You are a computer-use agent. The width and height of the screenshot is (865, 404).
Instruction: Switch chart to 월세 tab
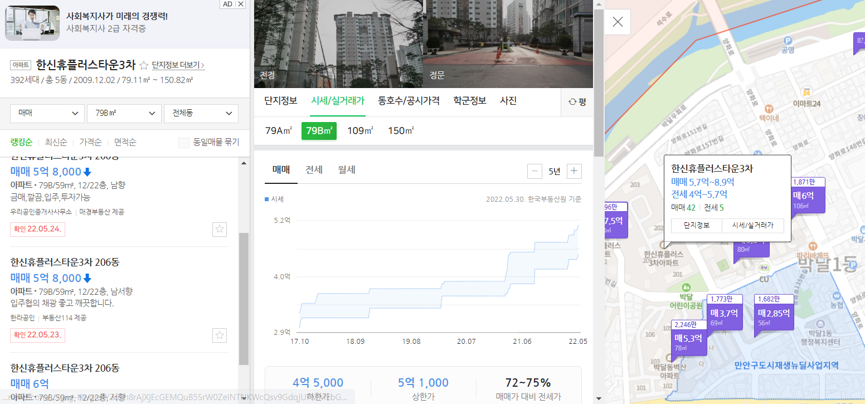347,170
